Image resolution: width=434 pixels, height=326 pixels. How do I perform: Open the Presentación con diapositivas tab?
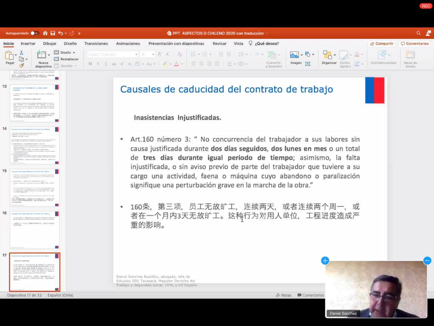[176, 43]
